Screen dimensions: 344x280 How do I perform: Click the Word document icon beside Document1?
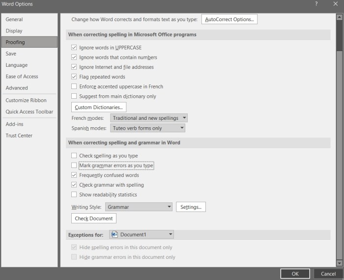tap(115, 234)
